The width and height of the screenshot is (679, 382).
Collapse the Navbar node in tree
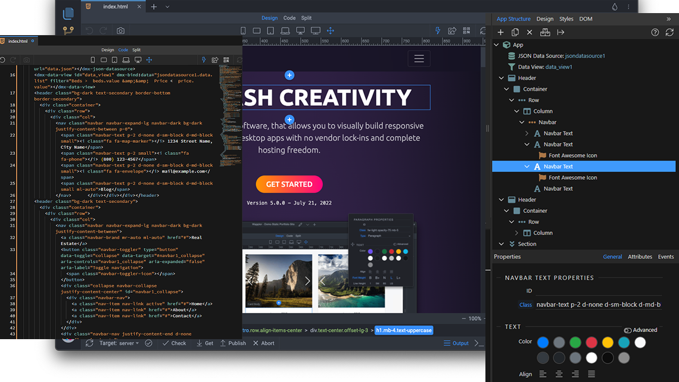click(522, 123)
